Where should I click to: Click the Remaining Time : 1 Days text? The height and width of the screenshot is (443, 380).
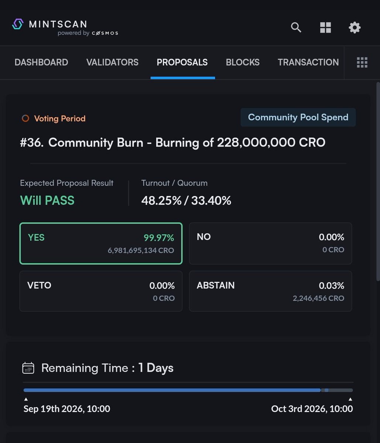107,368
